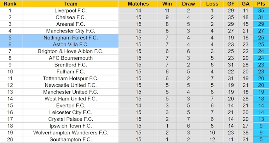Click the Rank column header

click(x=10, y=4)
